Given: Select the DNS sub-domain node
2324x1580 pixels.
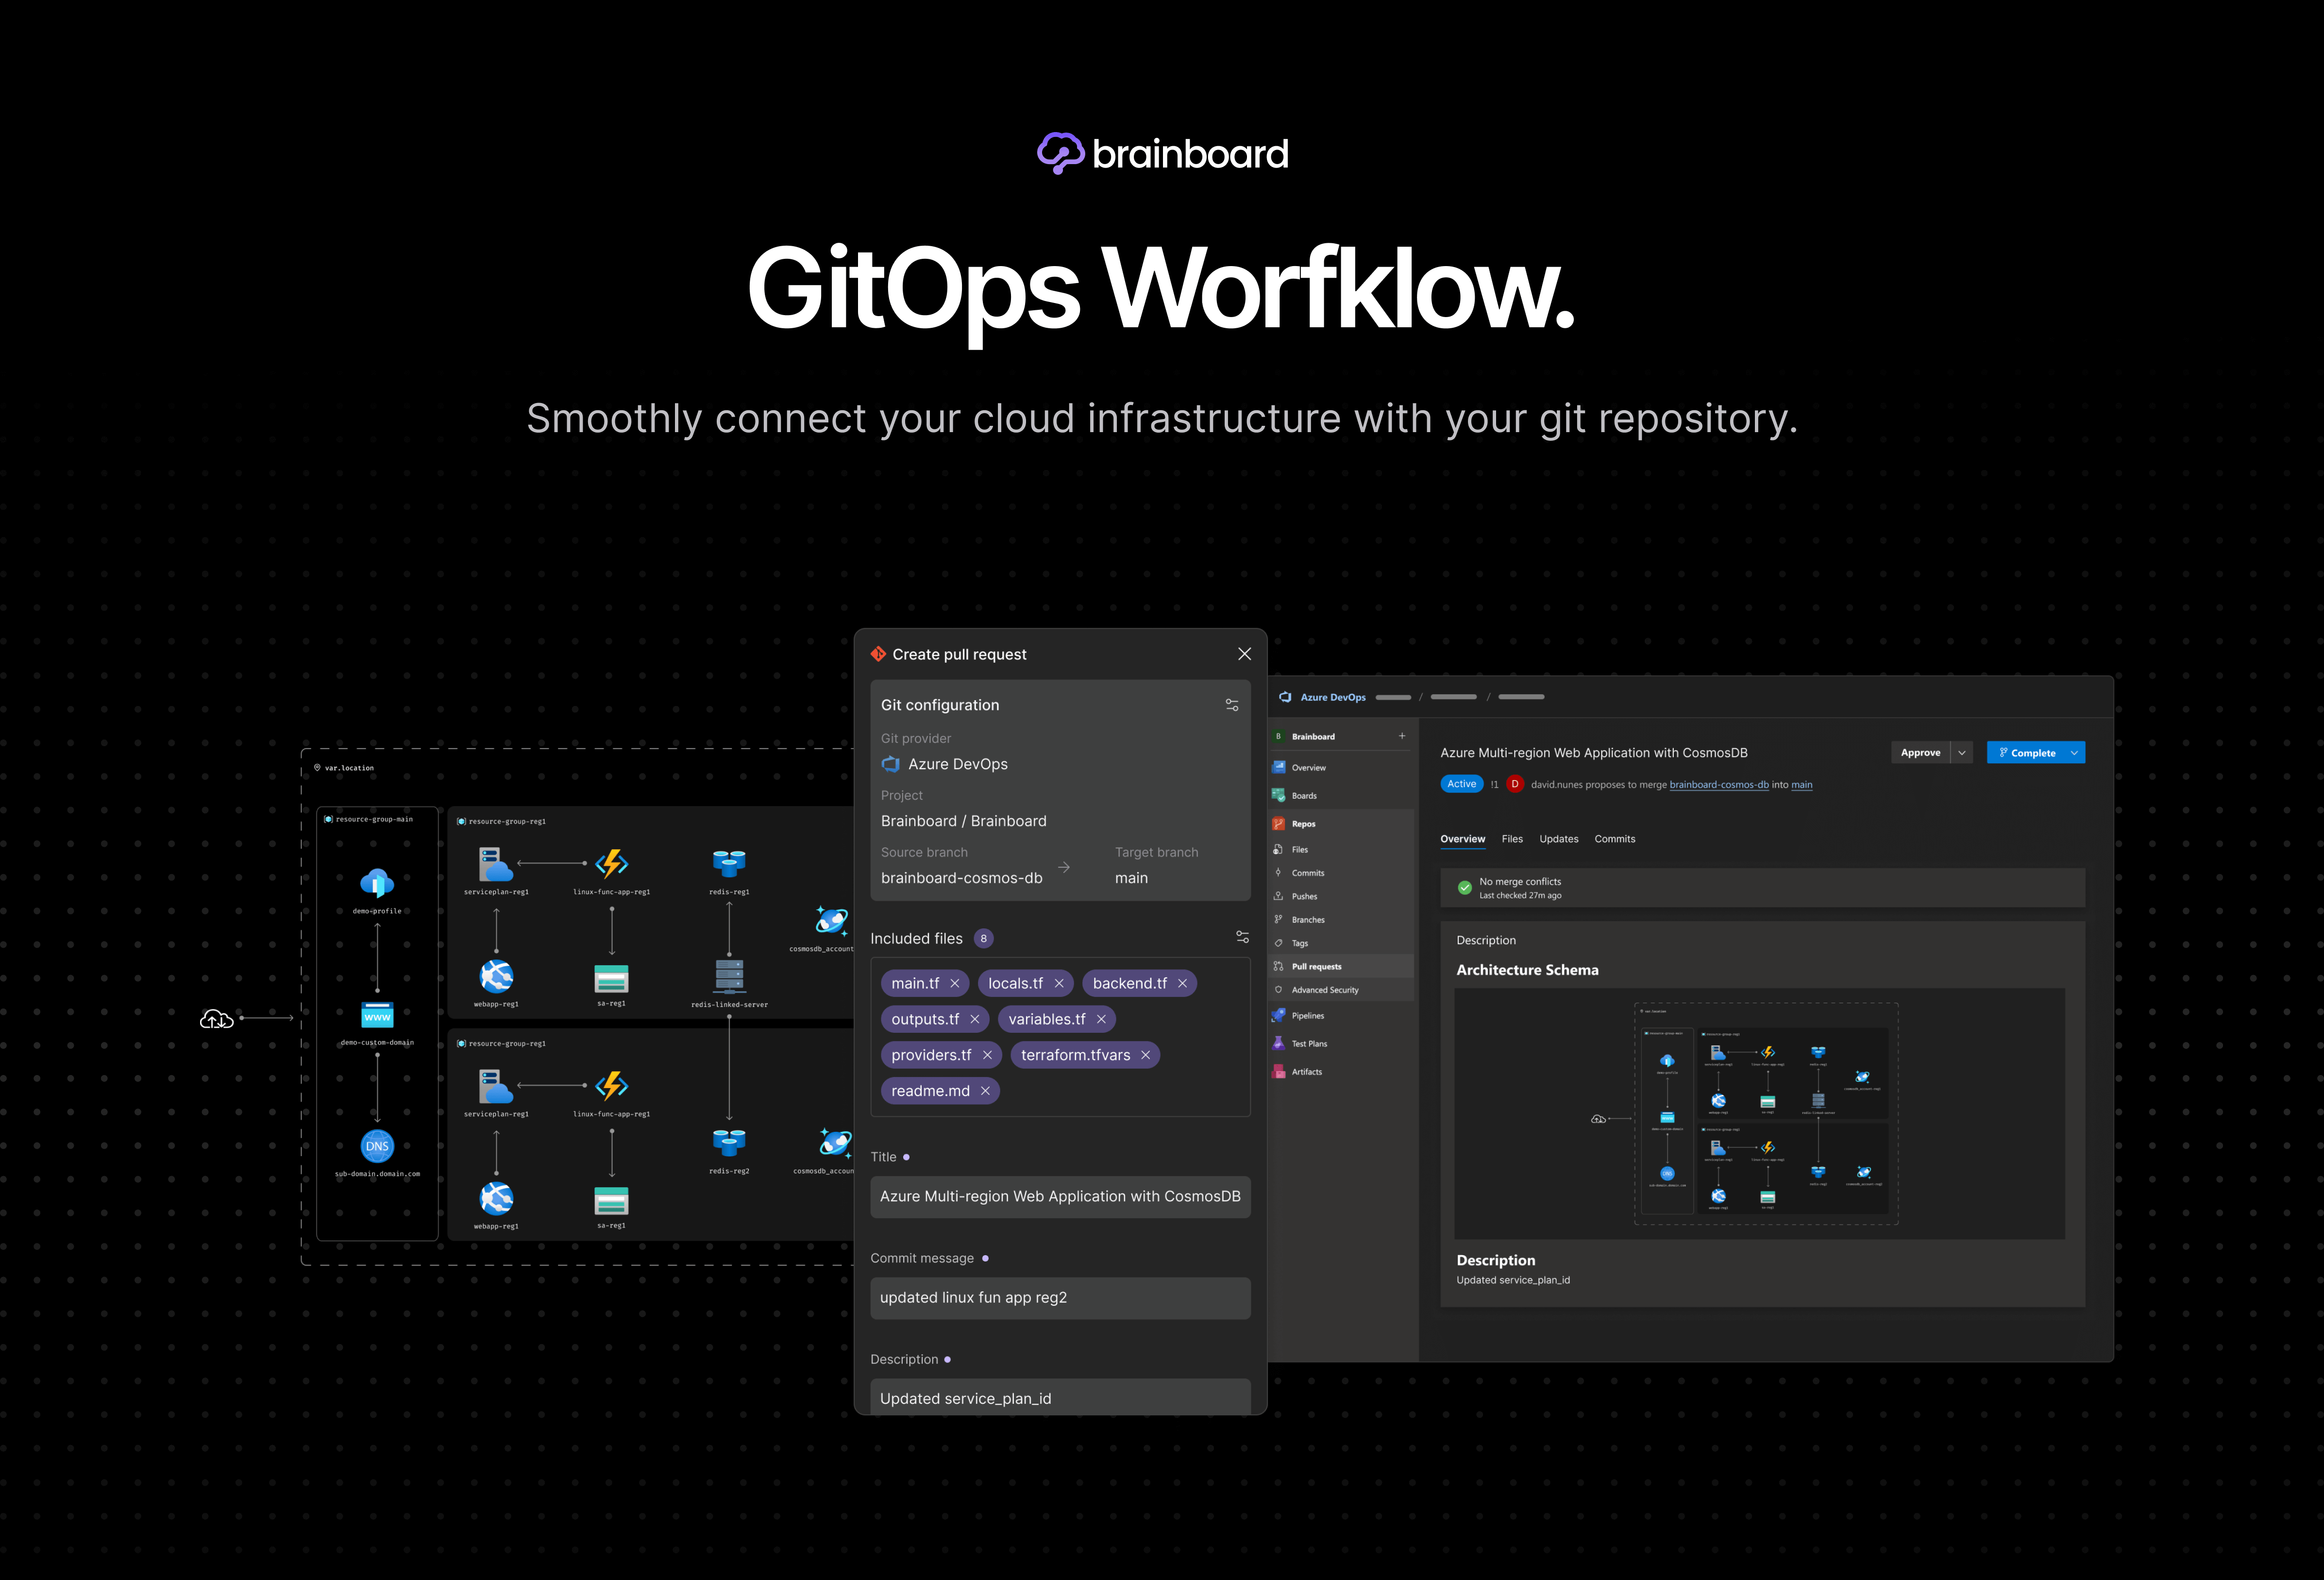Looking at the screenshot, I should [377, 1146].
